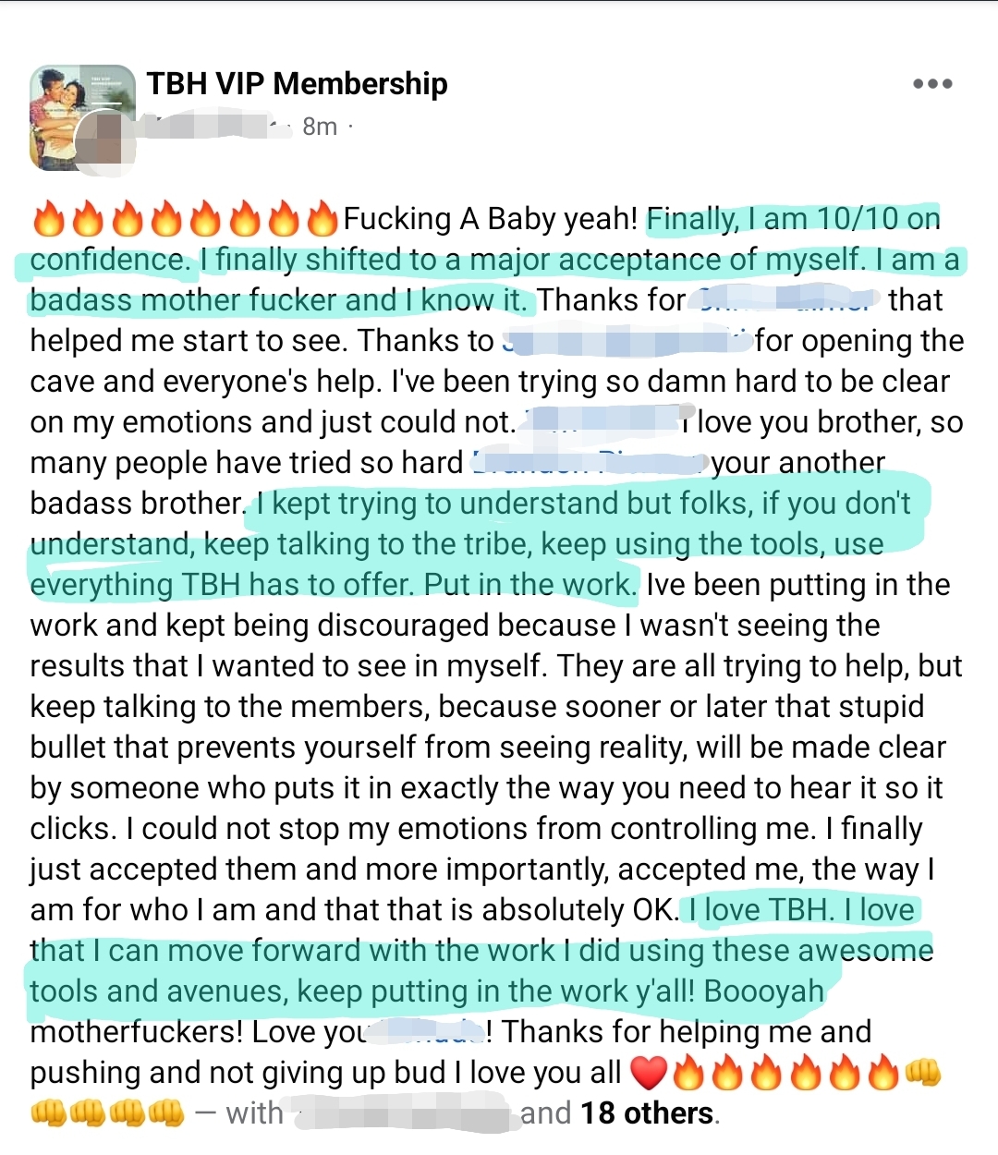Click the fire emoji right after the heart

688,1073
